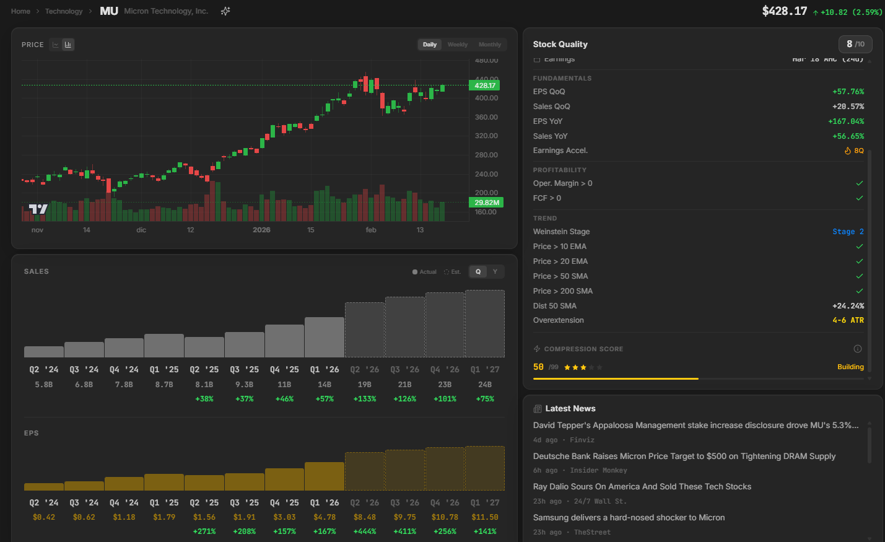
Task: Click the AI sparkle icon beside Micron Technology
Action: [x=225, y=11]
